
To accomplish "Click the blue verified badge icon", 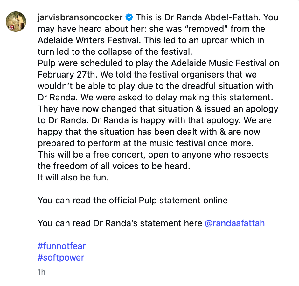I will click(129, 17).
